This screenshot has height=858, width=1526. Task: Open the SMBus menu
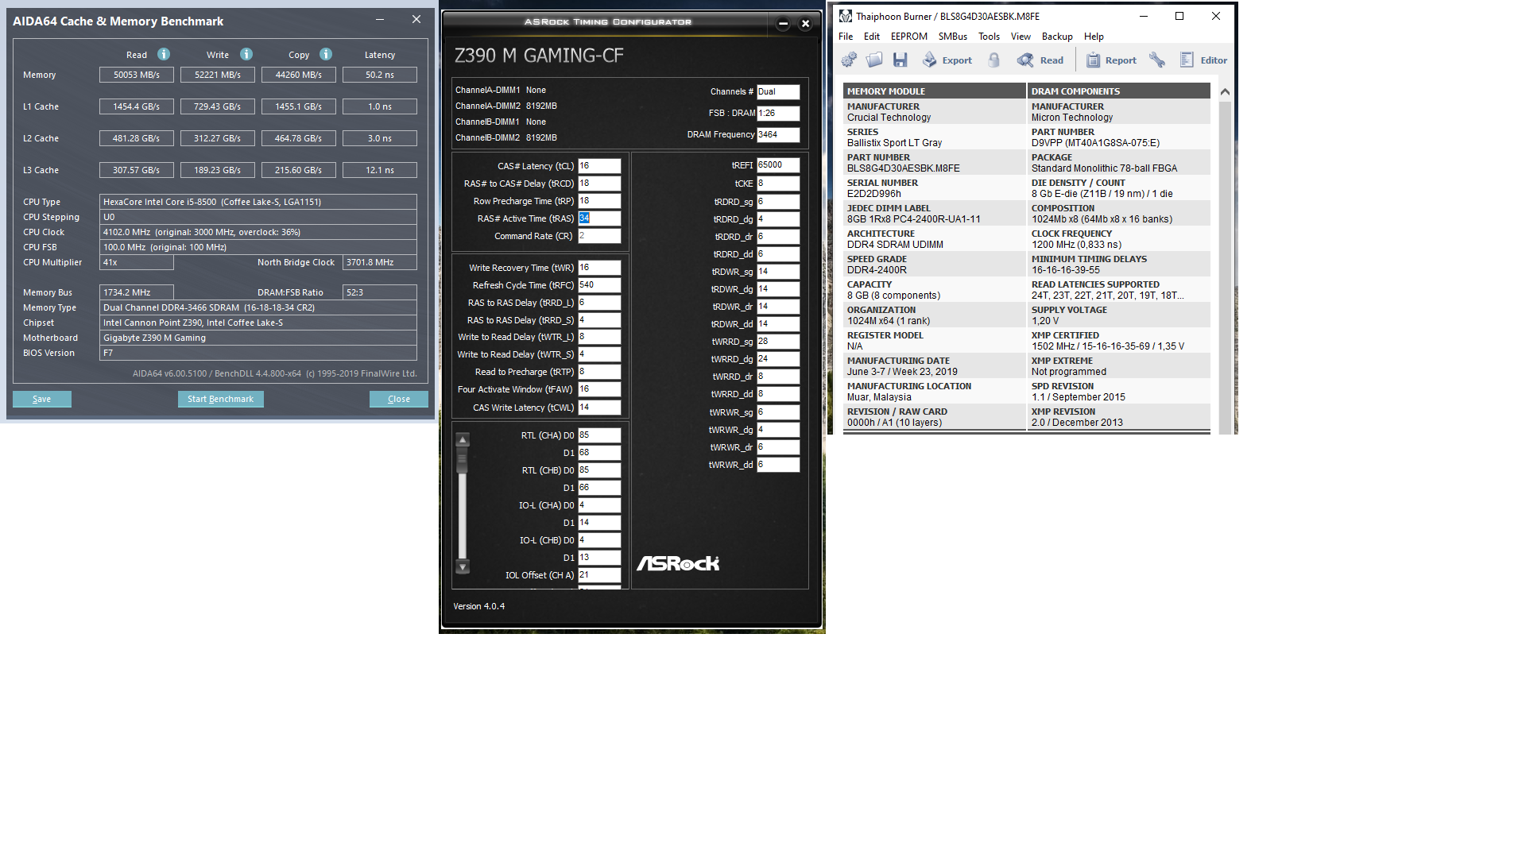pyautogui.click(x=952, y=37)
